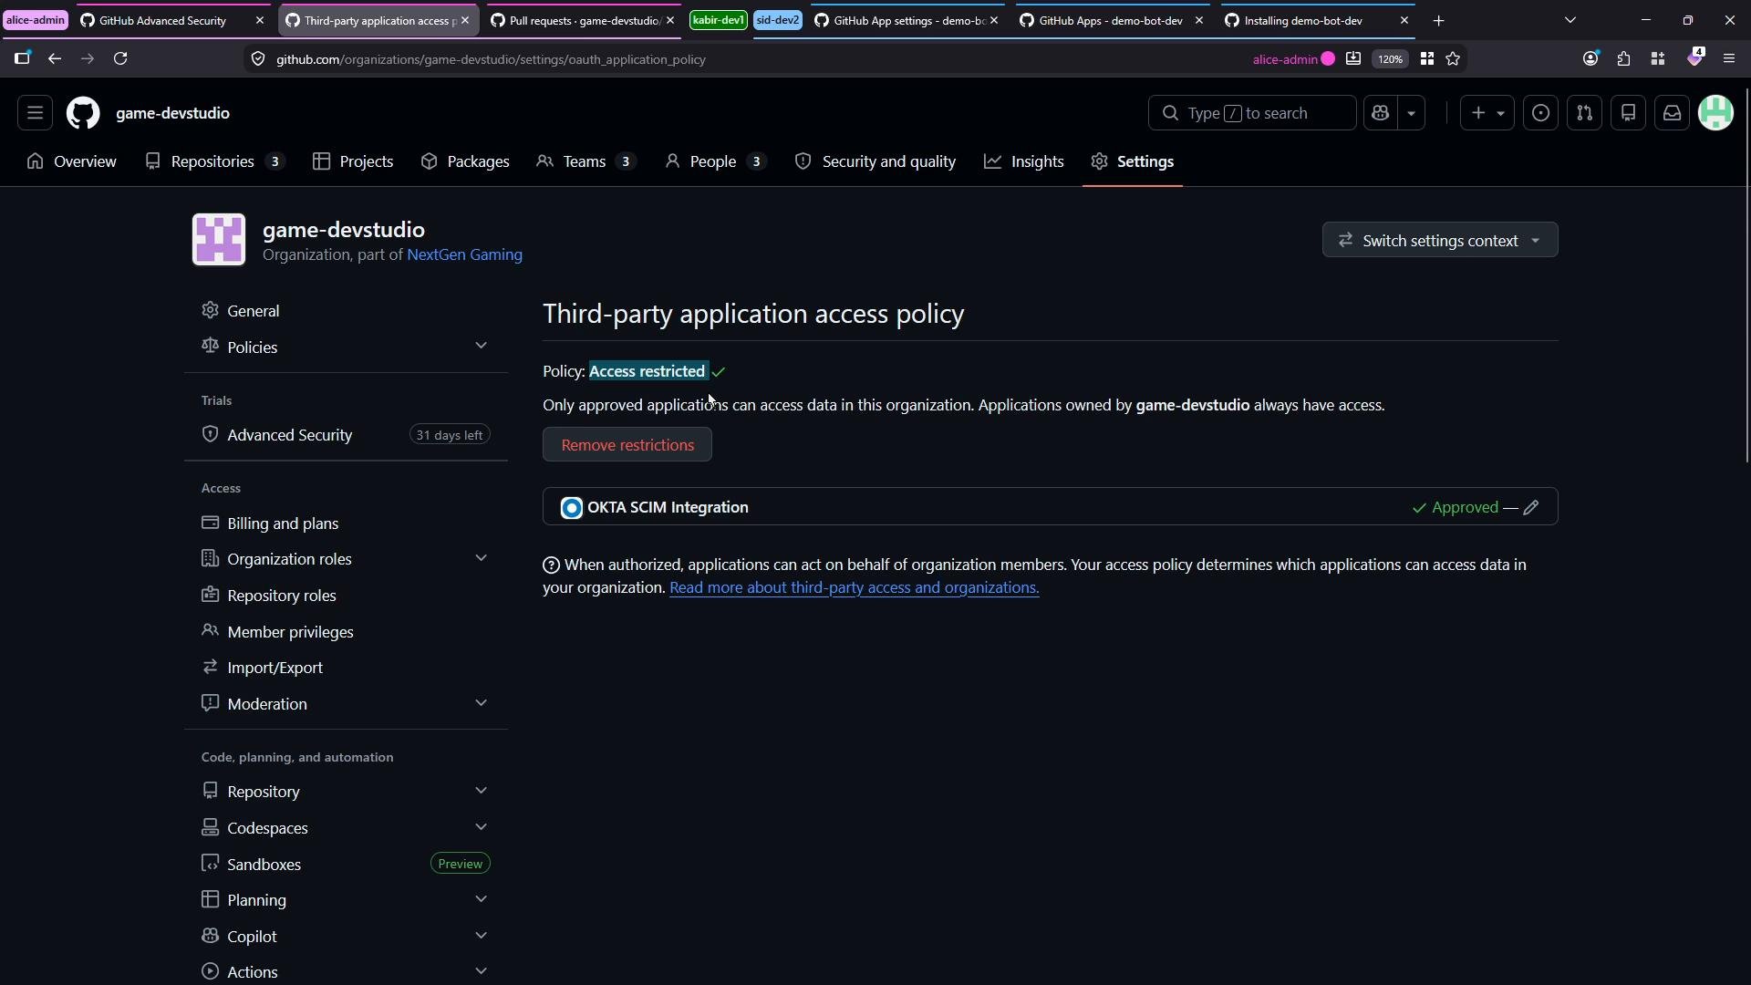This screenshot has width=1751, height=985.
Task: Open the GitHub hamburger navigation menu
Action: point(35,113)
